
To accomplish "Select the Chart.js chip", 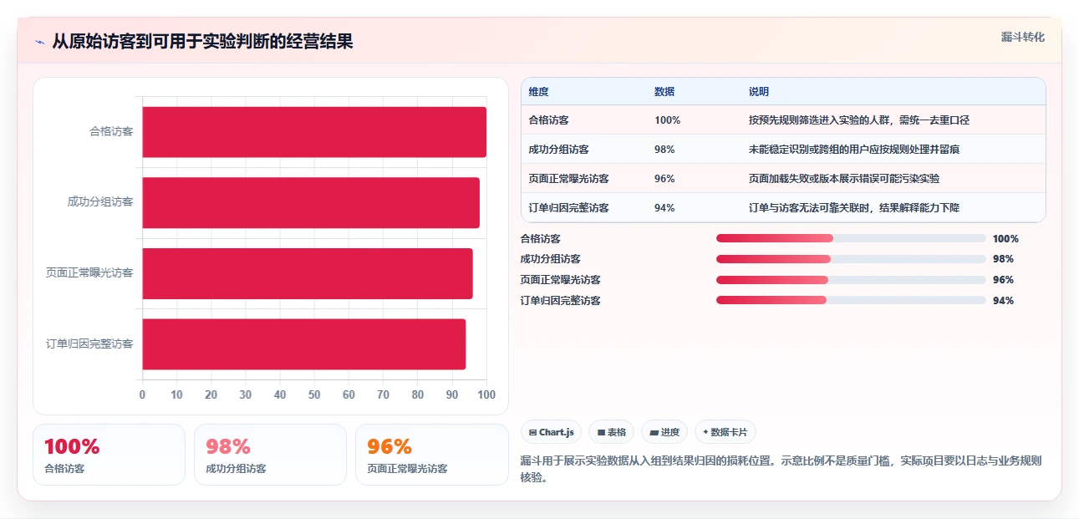I will (x=552, y=432).
